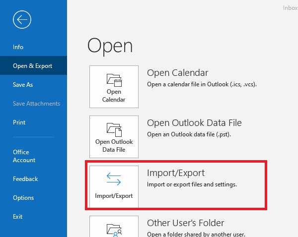Click Exit to close Outlook
298x237 pixels.
pos(18,217)
